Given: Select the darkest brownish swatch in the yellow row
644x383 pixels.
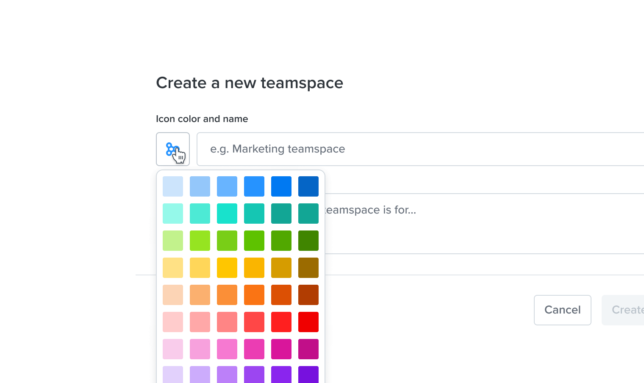Looking at the screenshot, I should point(308,268).
